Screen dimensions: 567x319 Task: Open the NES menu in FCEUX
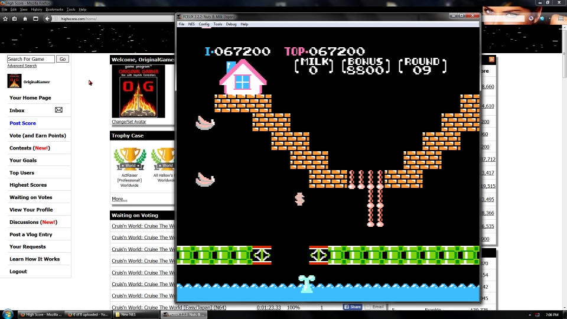pos(191,24)
